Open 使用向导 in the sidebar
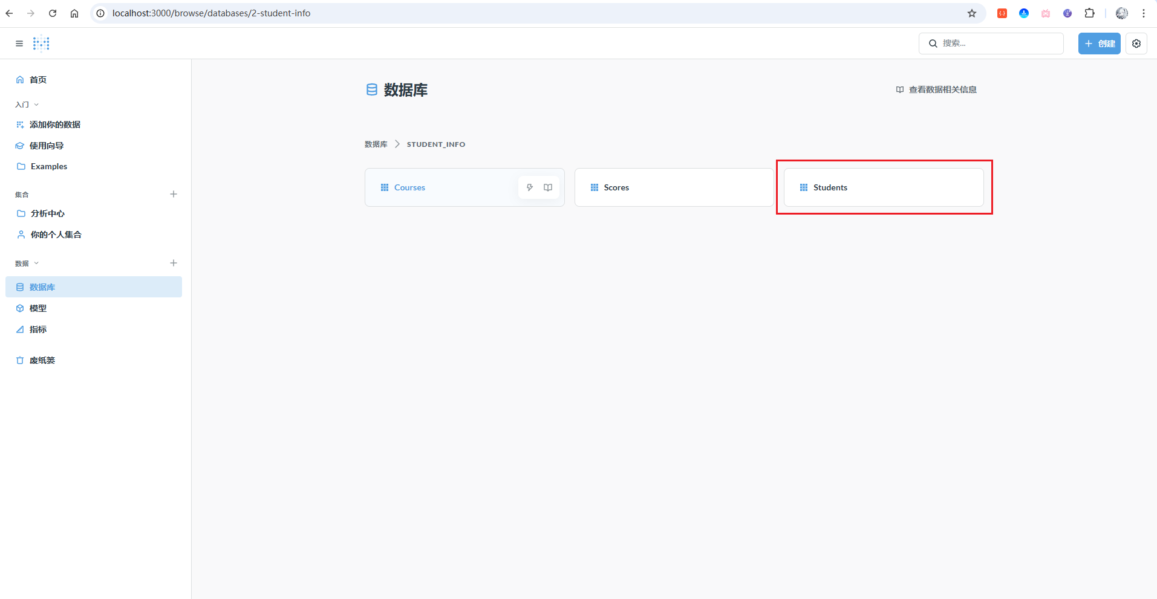The width and height of the screenshot is (1157, 599). tap(94, 146)
